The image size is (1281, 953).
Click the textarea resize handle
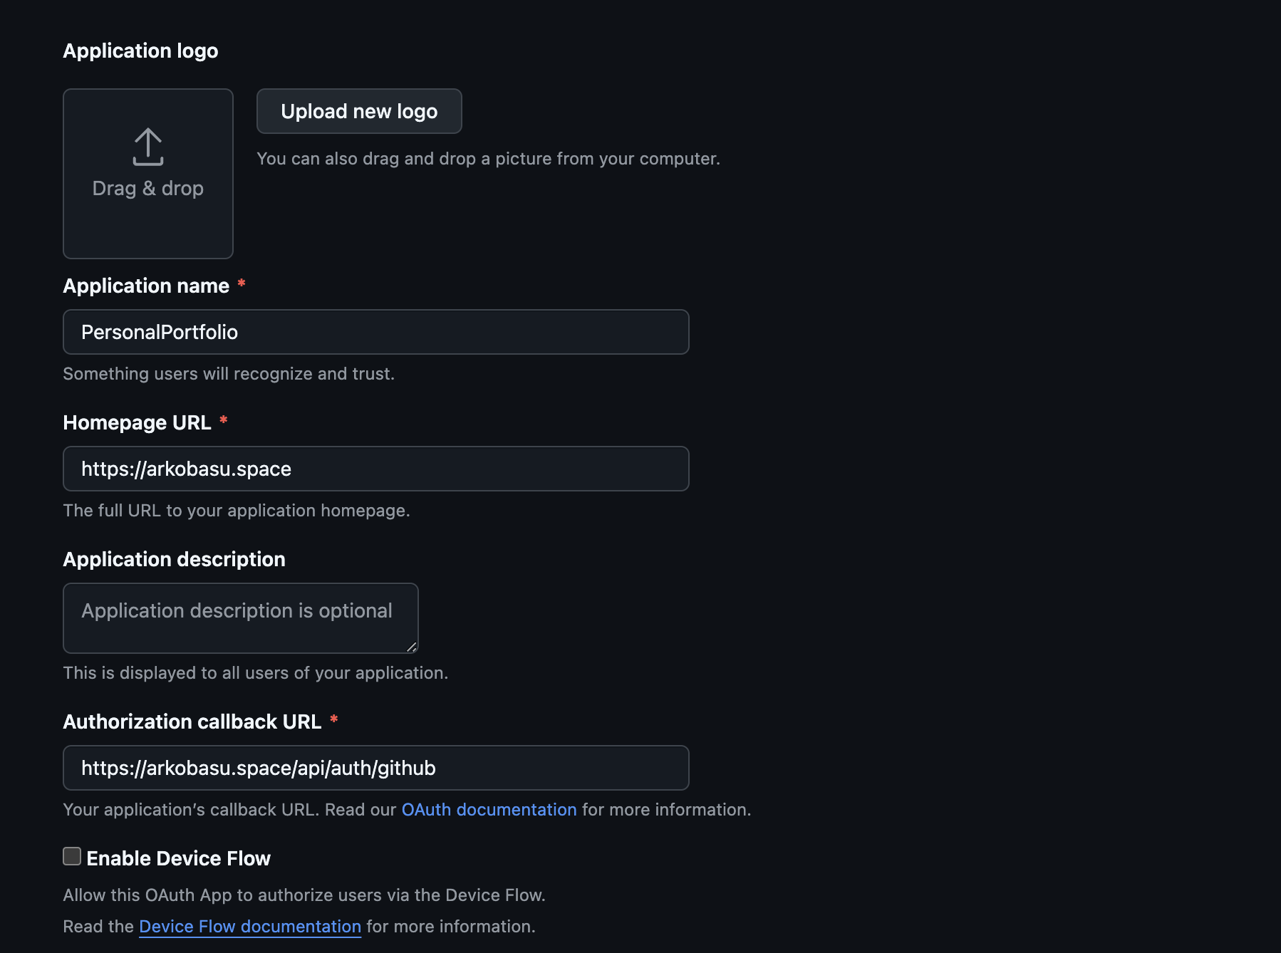(x=412, y=647)
